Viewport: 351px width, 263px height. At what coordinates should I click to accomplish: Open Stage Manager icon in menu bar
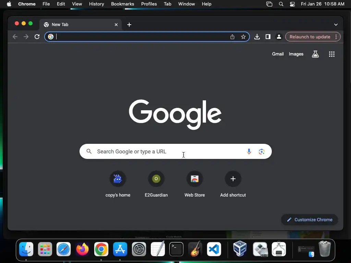(x=269, y=4)
